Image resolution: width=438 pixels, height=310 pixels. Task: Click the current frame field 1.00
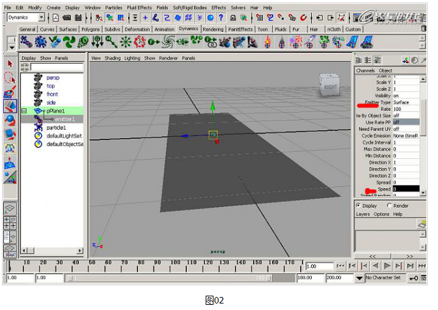[320, 266]
